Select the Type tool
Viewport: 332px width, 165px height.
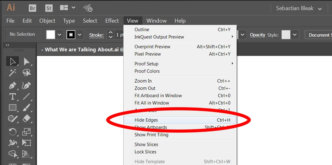(13, 97)
